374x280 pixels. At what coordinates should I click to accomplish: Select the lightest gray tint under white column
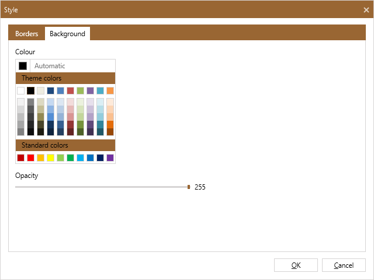click(21, 102)
